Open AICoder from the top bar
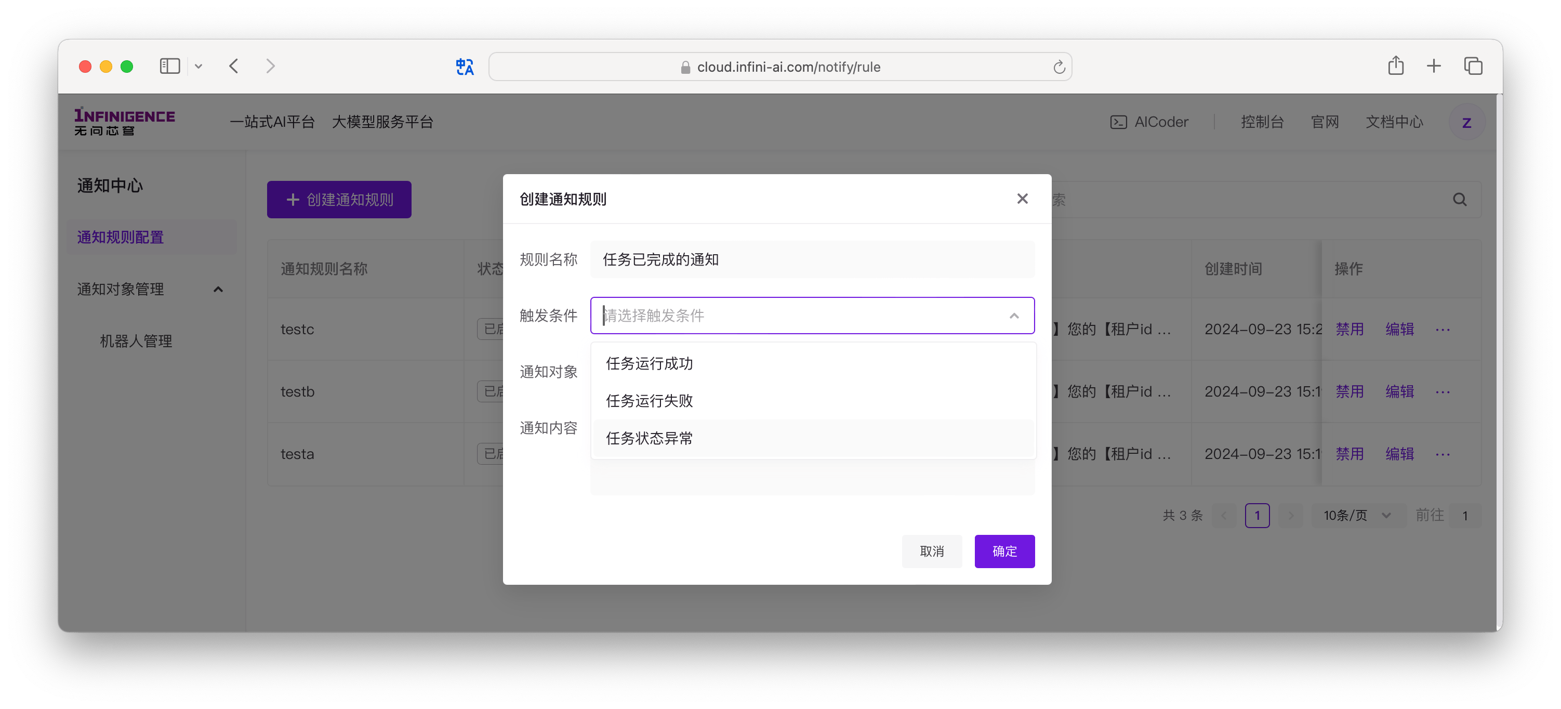Screen dimensions: 1561x709 [1149, 122]
